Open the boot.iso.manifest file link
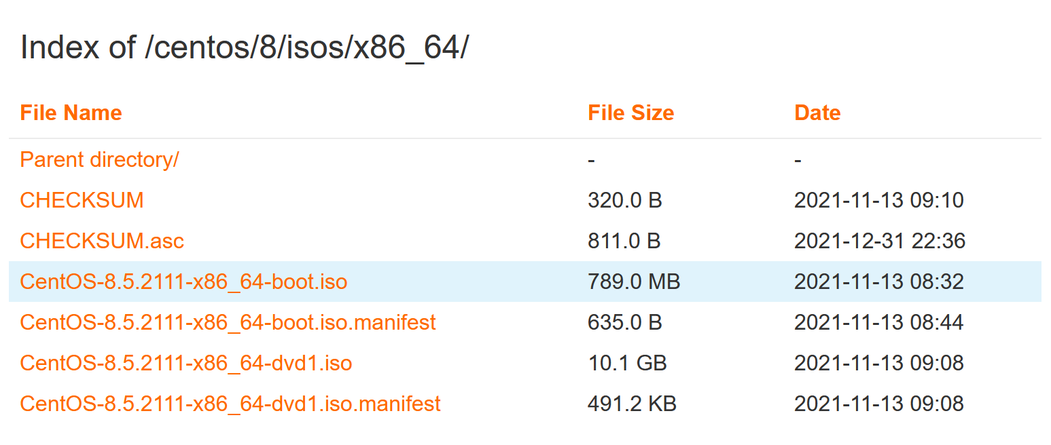This screenshot has width=1051, height=445. (228, 322)
